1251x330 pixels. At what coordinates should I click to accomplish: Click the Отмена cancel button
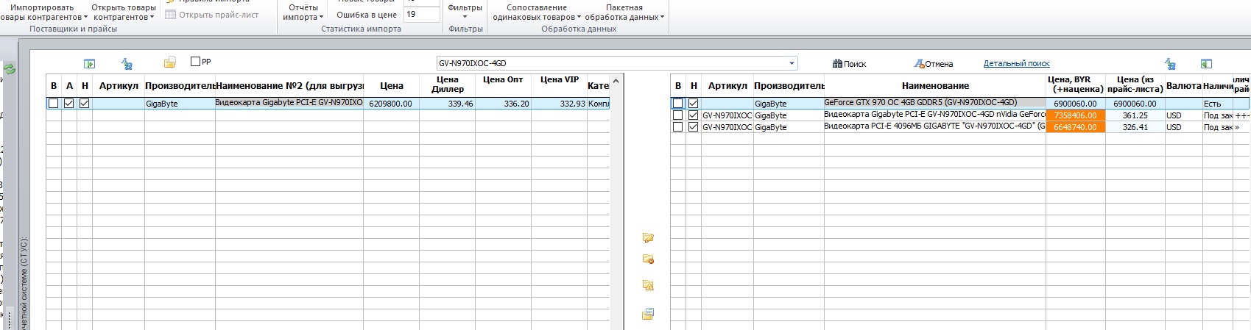pyautogui.click(x=934, y=64)
